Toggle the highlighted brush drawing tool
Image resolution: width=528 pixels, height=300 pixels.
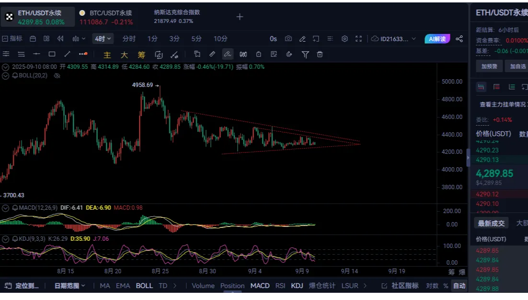click(x=228, y=54)
